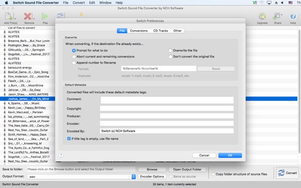This screenshot has width=301, height=188.
Task: Click the music note icon beside ALVITES2
Action: [5, 63]
